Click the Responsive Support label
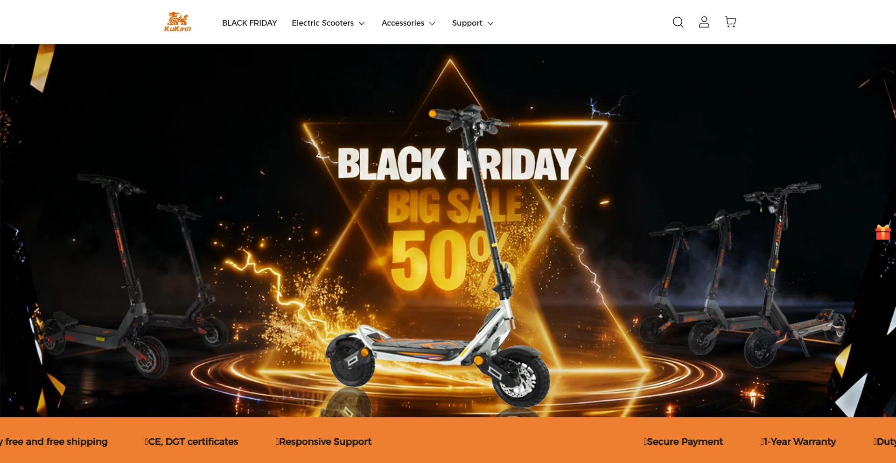Screen dimensions: 896x463 (x=324, y=442)
